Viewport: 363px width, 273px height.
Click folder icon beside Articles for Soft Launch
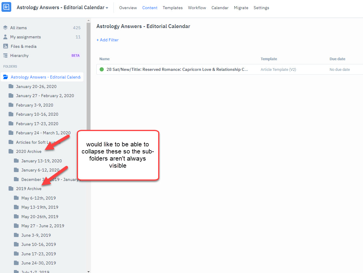[11, 142]
